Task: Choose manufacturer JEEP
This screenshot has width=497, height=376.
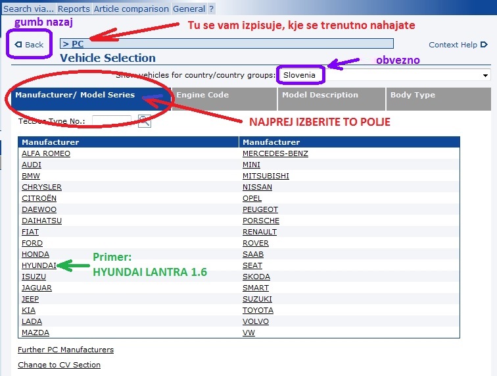Action: 30,299
